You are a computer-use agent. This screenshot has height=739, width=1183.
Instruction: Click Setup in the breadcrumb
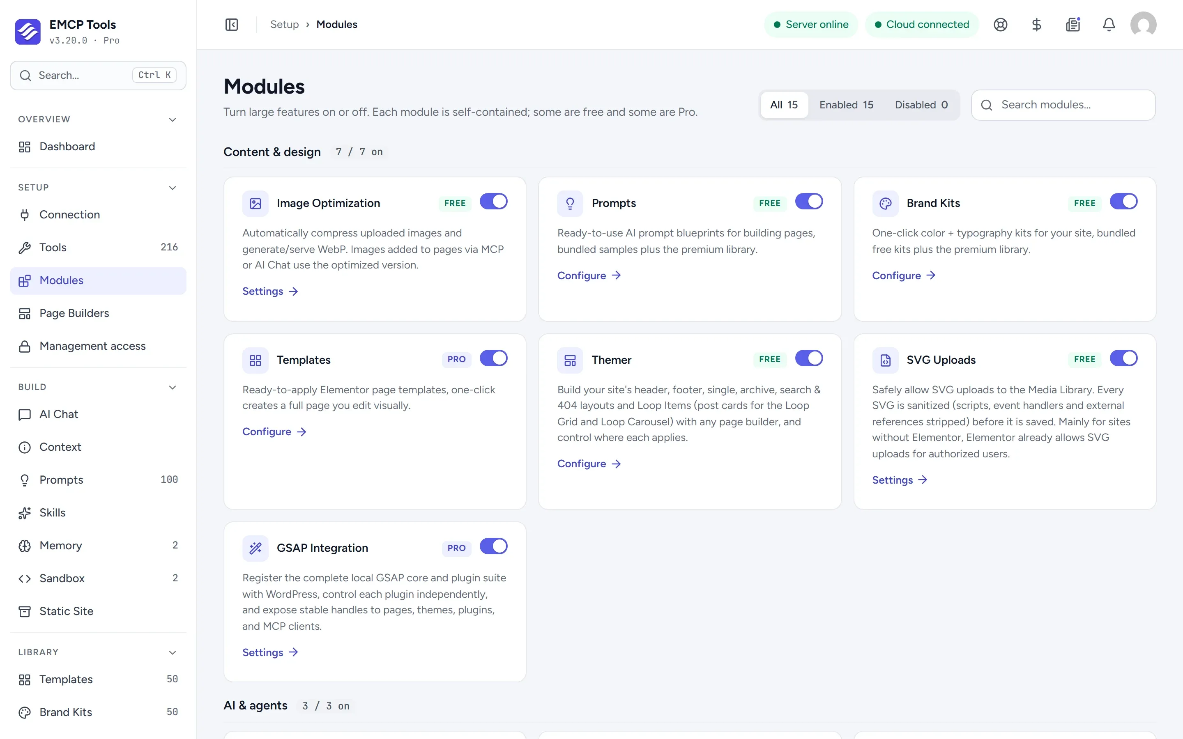[x=285, y=25]
